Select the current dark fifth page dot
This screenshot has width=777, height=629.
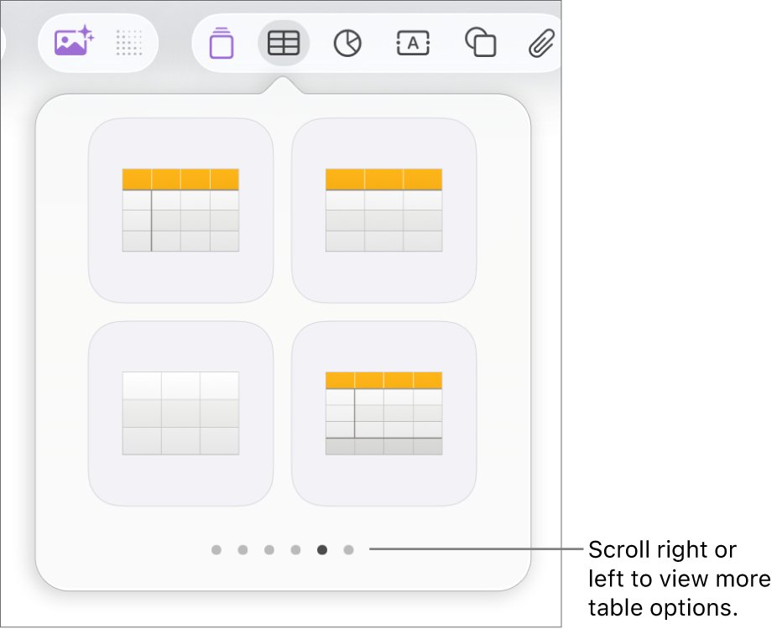coord(322,550)
